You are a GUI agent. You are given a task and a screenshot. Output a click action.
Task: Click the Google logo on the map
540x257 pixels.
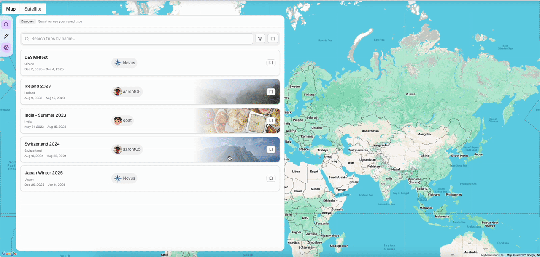tap(9, 253)
